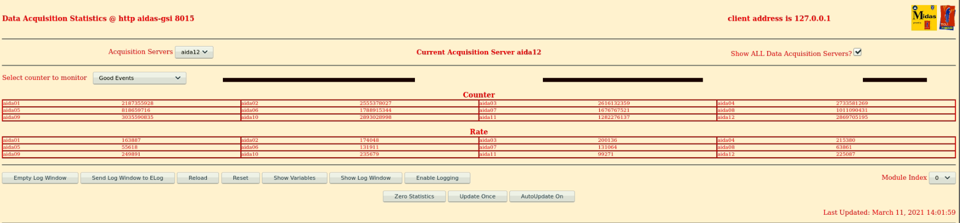Click rate value 131064 for aida07
The image size is (960, 223).
pyautogui.click(x=607, y=147)
